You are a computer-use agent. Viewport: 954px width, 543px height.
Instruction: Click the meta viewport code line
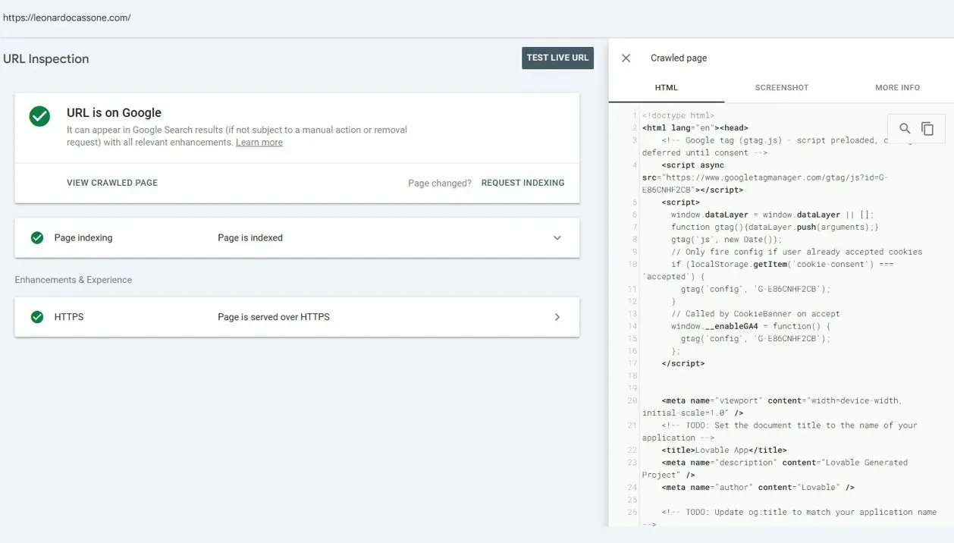(771, 406)
